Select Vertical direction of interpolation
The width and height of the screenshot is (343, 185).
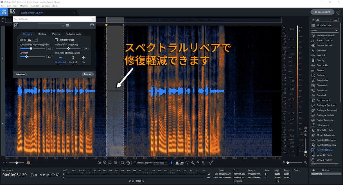point(73,60)
